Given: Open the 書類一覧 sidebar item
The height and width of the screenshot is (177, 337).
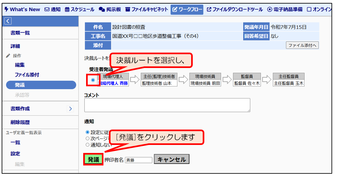Looking at the screenshot, I should [x=20, y=33].
